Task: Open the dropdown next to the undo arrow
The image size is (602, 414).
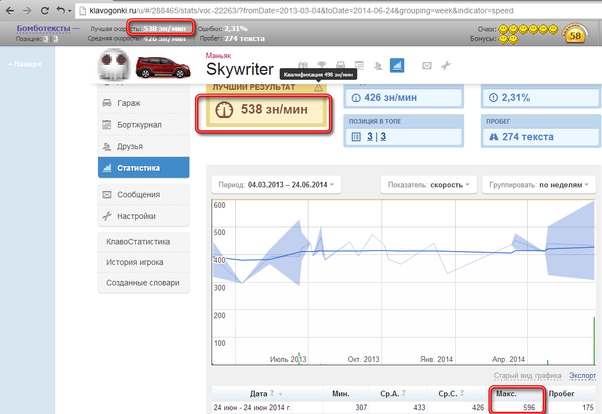Action: [69, 11]
